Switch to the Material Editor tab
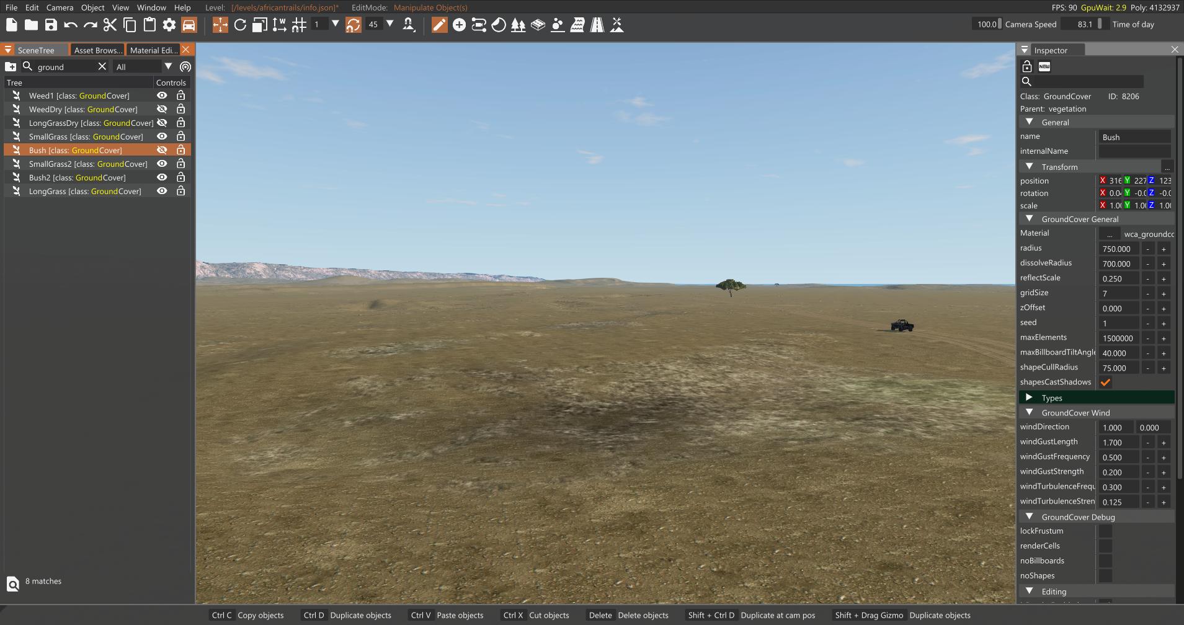Screen dimensions: 1184x625 coord(154,50)
